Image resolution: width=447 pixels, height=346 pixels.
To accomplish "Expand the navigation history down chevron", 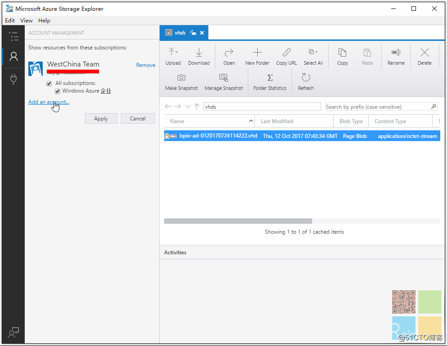I will point(187,106).
